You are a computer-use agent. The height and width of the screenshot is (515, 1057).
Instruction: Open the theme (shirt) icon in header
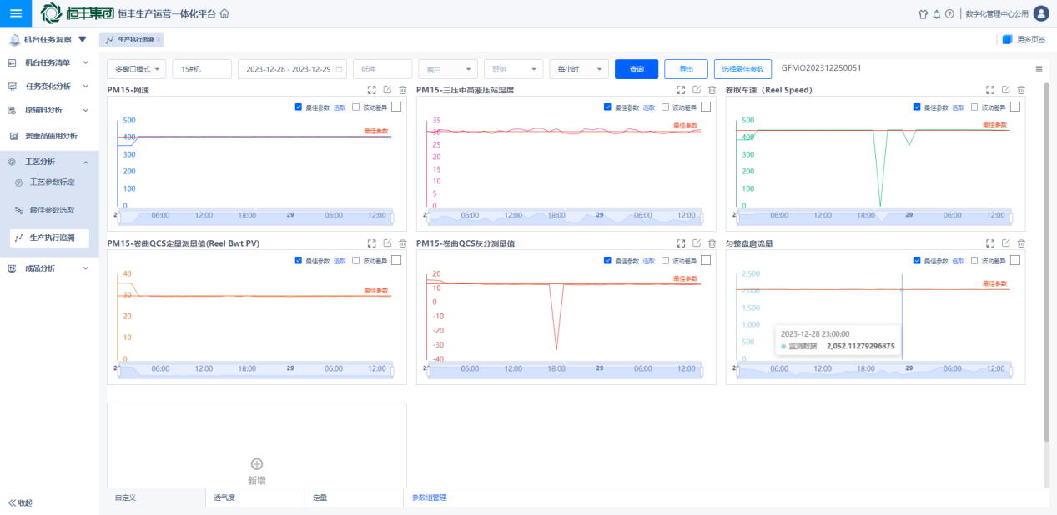tap(923, 14)
